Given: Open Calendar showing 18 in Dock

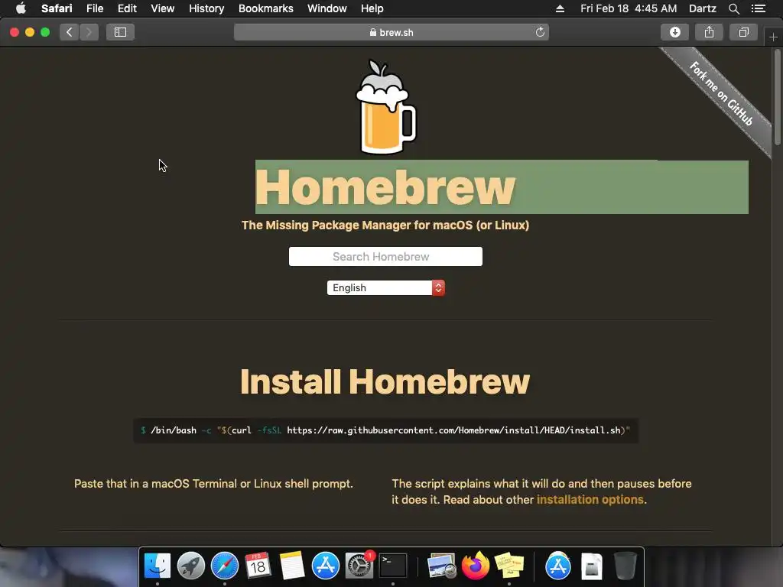Looking at the screenshot, I should pos(258,566).
